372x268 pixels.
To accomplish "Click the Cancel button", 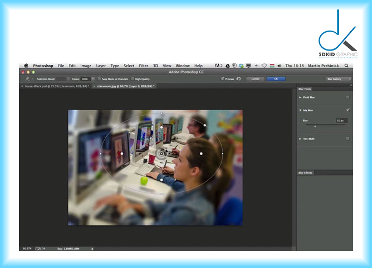I will pos(256,79).
